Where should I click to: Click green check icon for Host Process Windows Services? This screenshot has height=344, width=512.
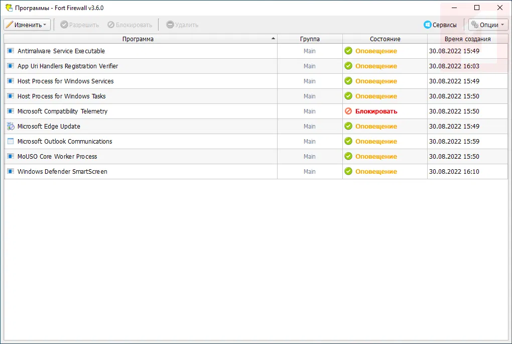348,81
